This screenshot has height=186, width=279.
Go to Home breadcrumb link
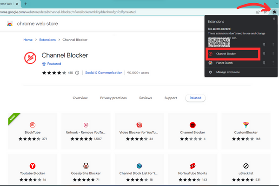pos(28,40)
